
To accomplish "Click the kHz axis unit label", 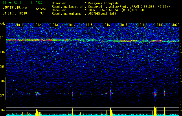I will (3, 23).
